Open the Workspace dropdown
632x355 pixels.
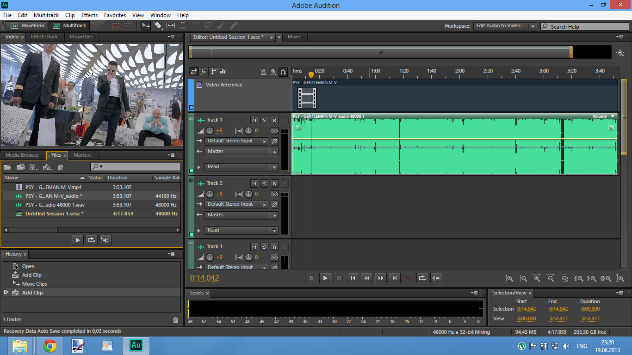505,26
